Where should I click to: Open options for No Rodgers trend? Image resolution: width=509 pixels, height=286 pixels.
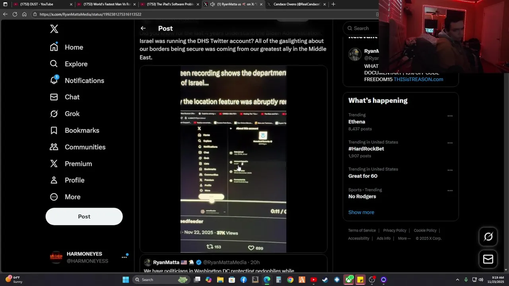(x=450, y=191)
